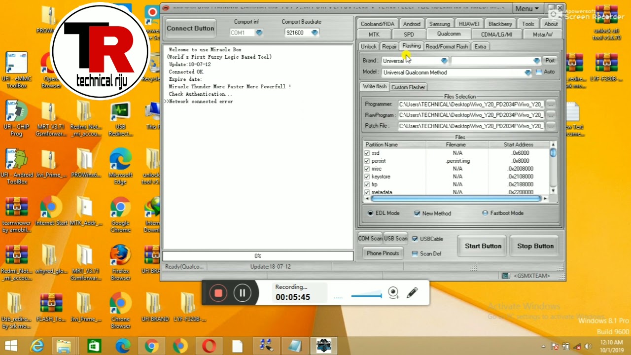Select the Google Chrome desktop shortcut
The image size is (631, 355).
[x=120, y=215]
